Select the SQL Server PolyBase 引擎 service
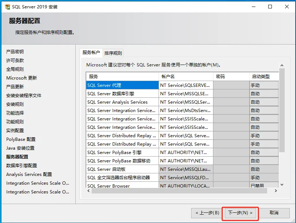296x223 pixels. click(122, 153)
